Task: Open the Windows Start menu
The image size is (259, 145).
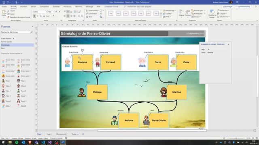Action: tap(3, 142)
